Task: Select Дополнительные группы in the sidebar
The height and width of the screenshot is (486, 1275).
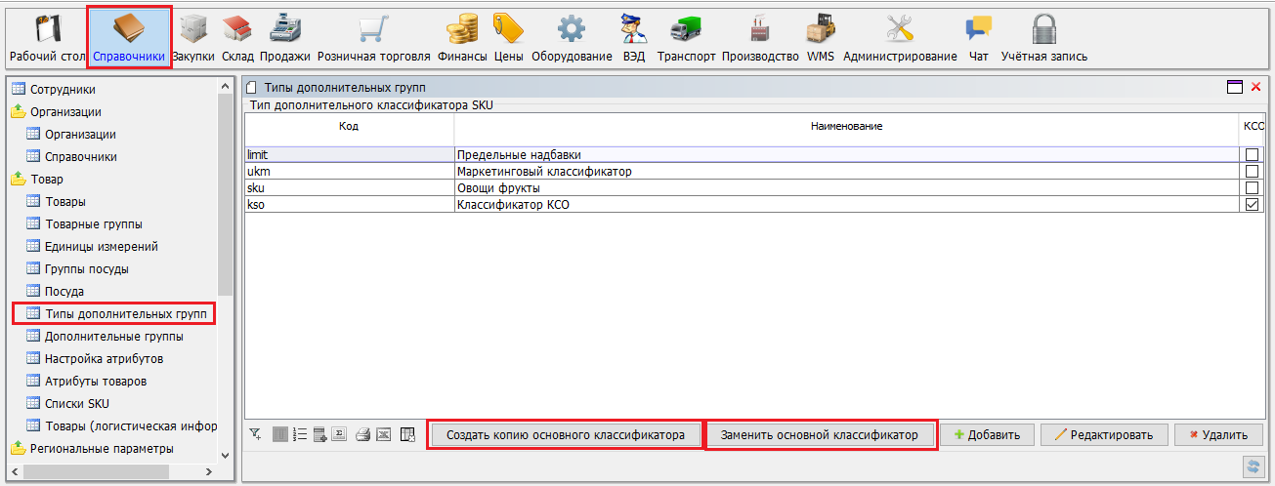Action: [113, 337]
